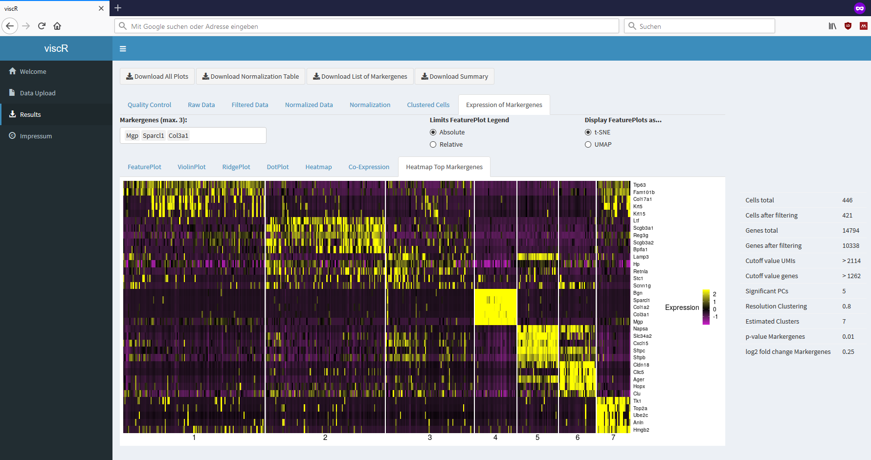Click the browser reload icon

point(42,26)
